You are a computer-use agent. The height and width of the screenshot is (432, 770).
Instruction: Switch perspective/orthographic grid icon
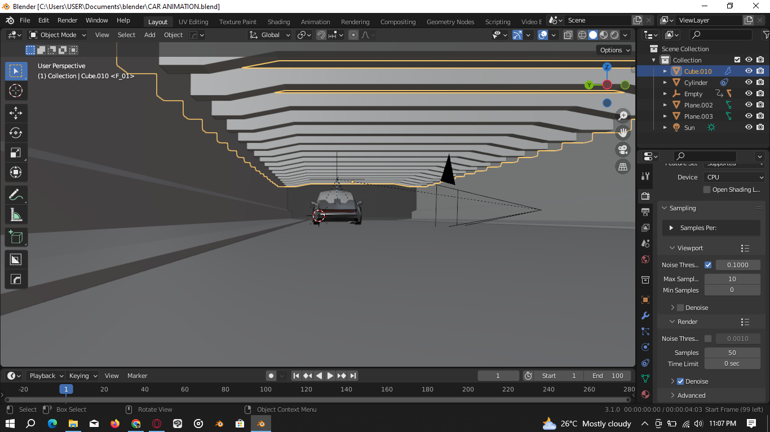pos(623,166)
